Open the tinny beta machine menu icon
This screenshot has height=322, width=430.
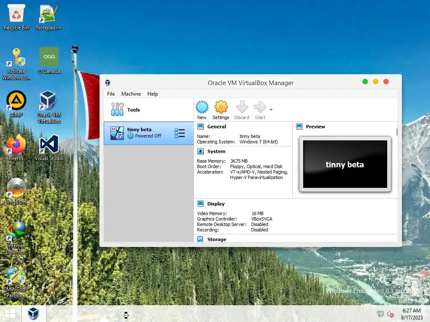click(180, 133)
